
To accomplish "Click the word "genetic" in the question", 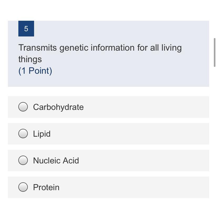I will coord(74,48).
